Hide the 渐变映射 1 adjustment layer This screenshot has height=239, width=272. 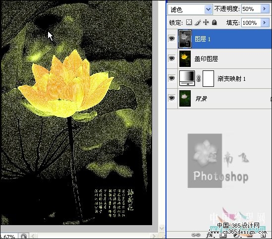coord(171,78)
